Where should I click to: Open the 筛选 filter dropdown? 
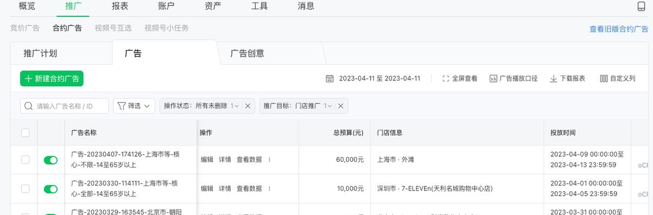point(134,106)
